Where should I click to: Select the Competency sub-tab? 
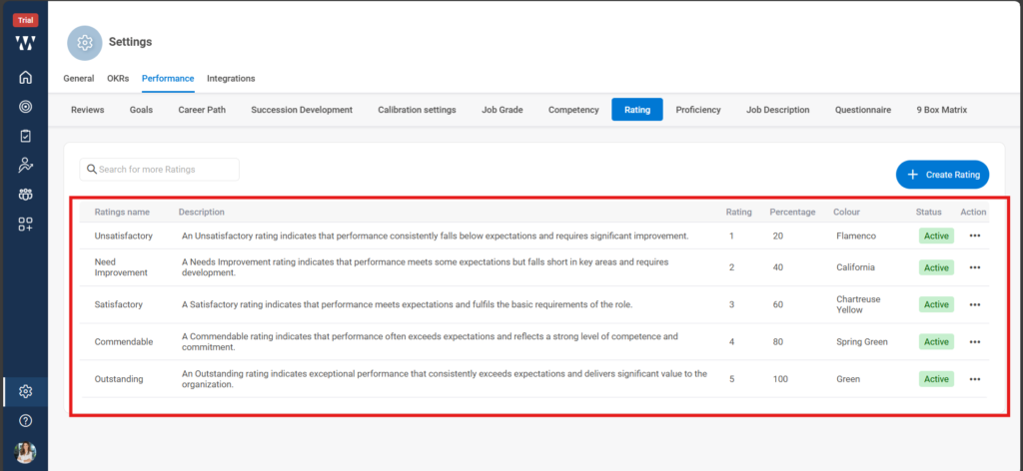click(573, 110)
